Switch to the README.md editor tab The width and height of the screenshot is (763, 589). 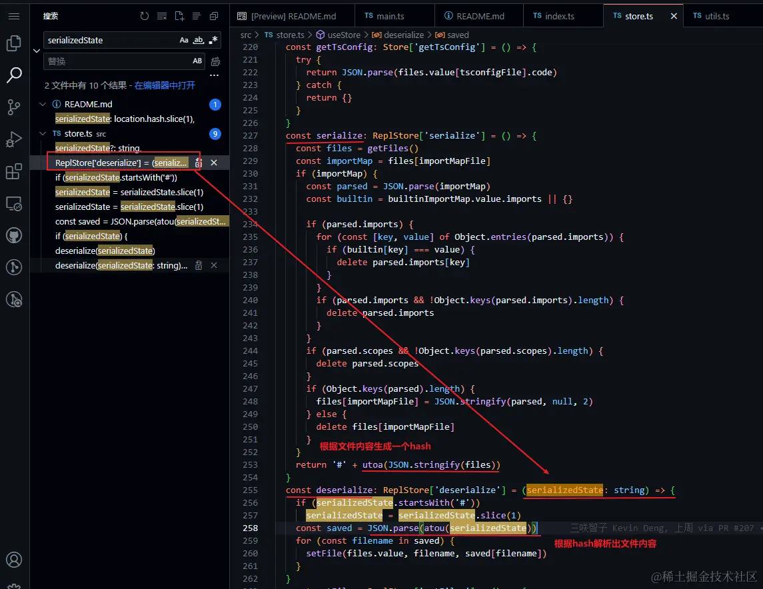click(x=479, y=16)
